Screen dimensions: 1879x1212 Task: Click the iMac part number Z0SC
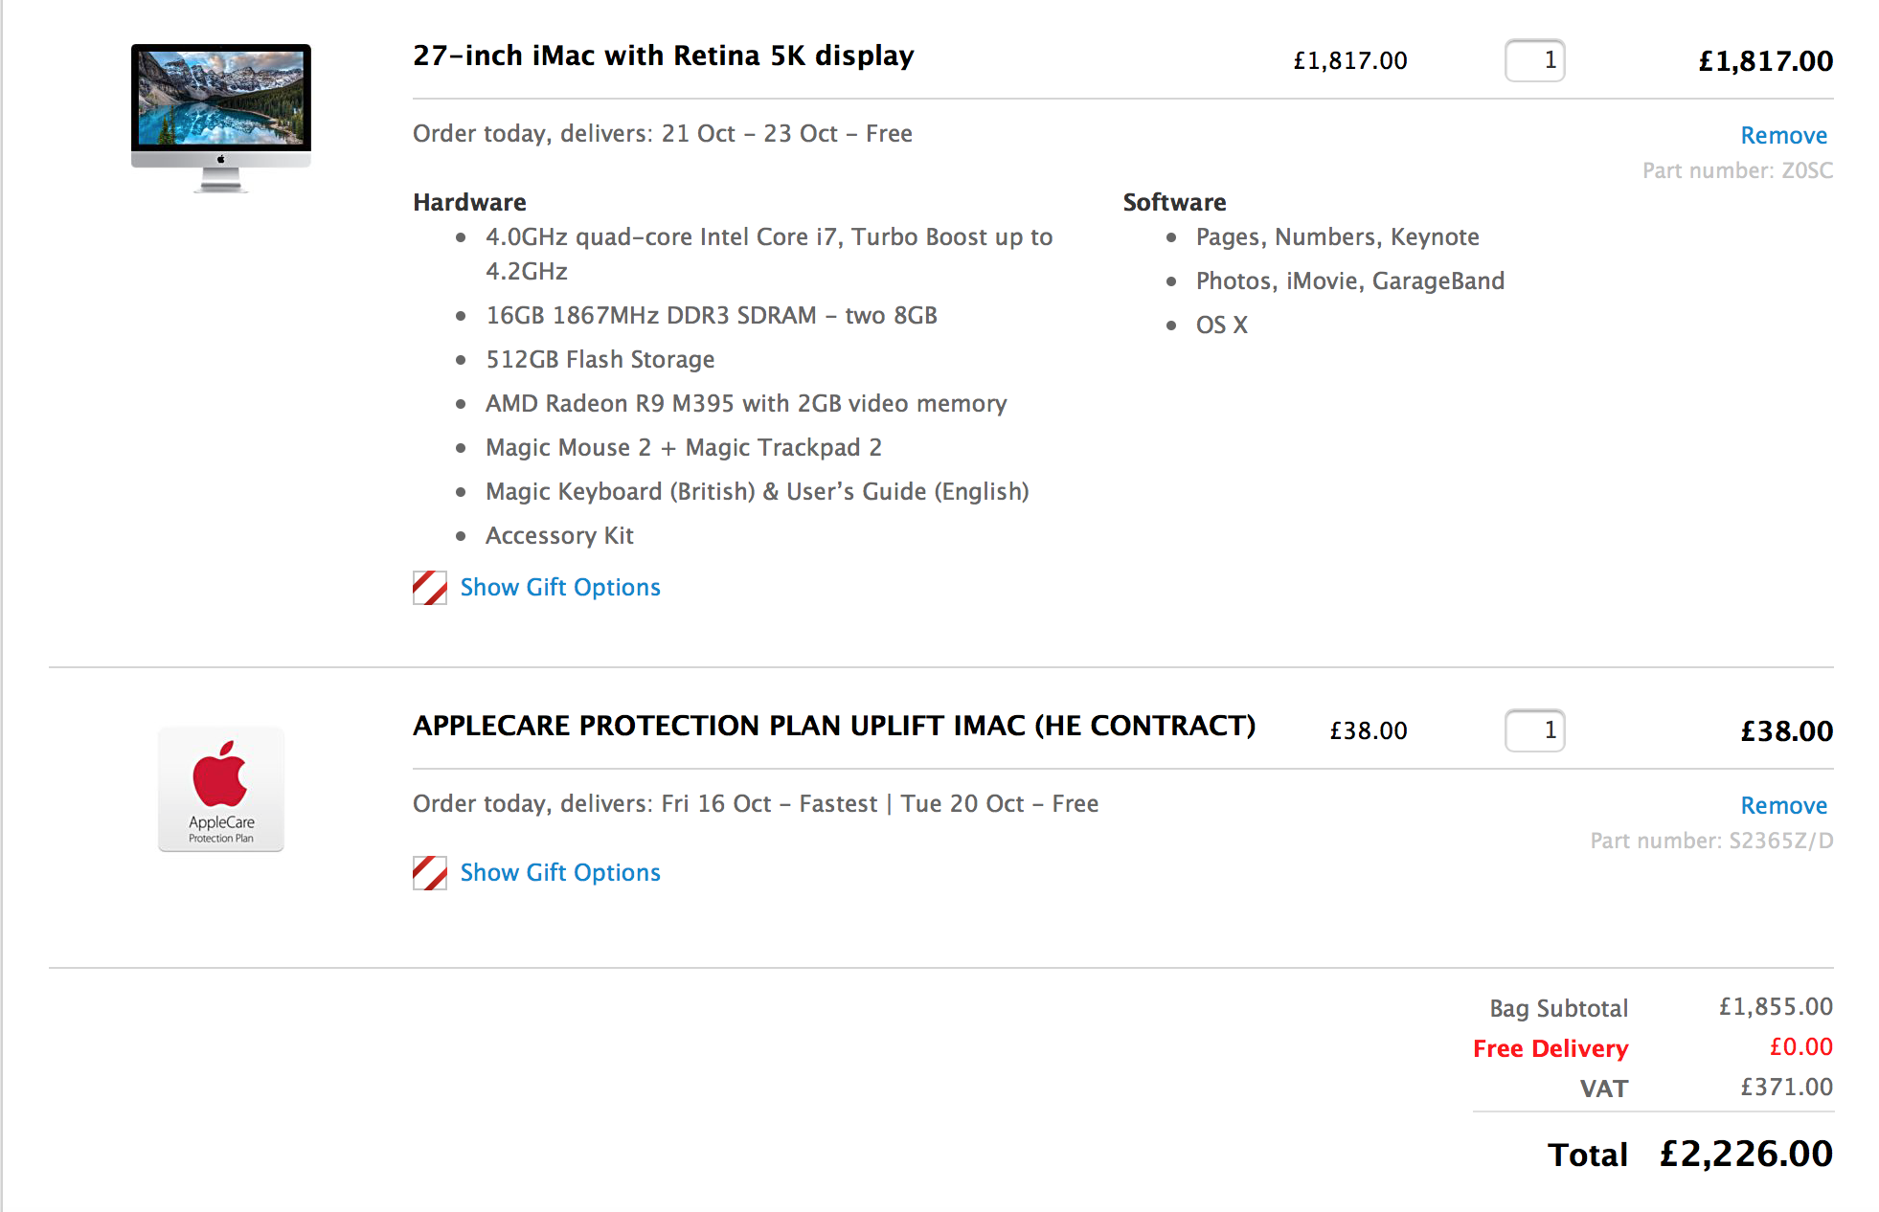tap(1736, 170)
